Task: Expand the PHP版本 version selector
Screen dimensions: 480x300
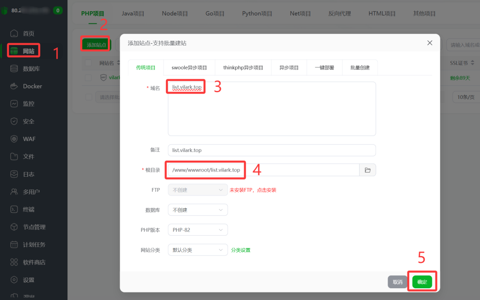Action: [x=197, y=230]
